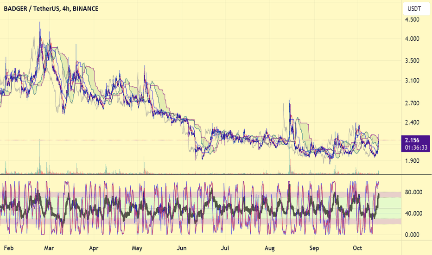
Task: Click the 4.000 price axis label
Action: [x=412, y=39]
